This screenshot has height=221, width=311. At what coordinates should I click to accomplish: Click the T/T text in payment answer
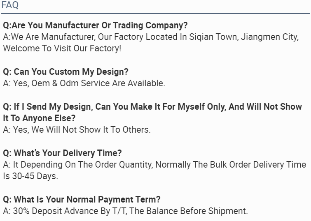(119, 211)
